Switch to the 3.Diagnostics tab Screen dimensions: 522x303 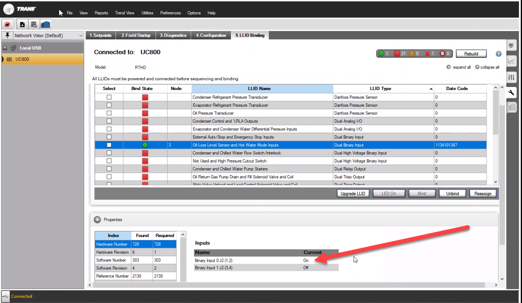[173, 35]
